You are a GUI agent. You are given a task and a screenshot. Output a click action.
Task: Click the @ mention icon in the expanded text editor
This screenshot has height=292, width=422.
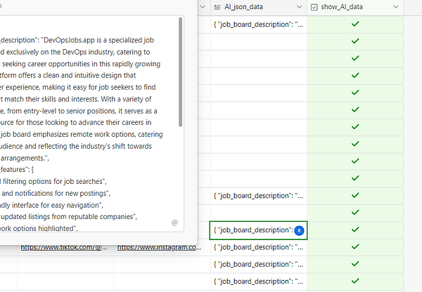pyautogui.click(x=174, y=223)
